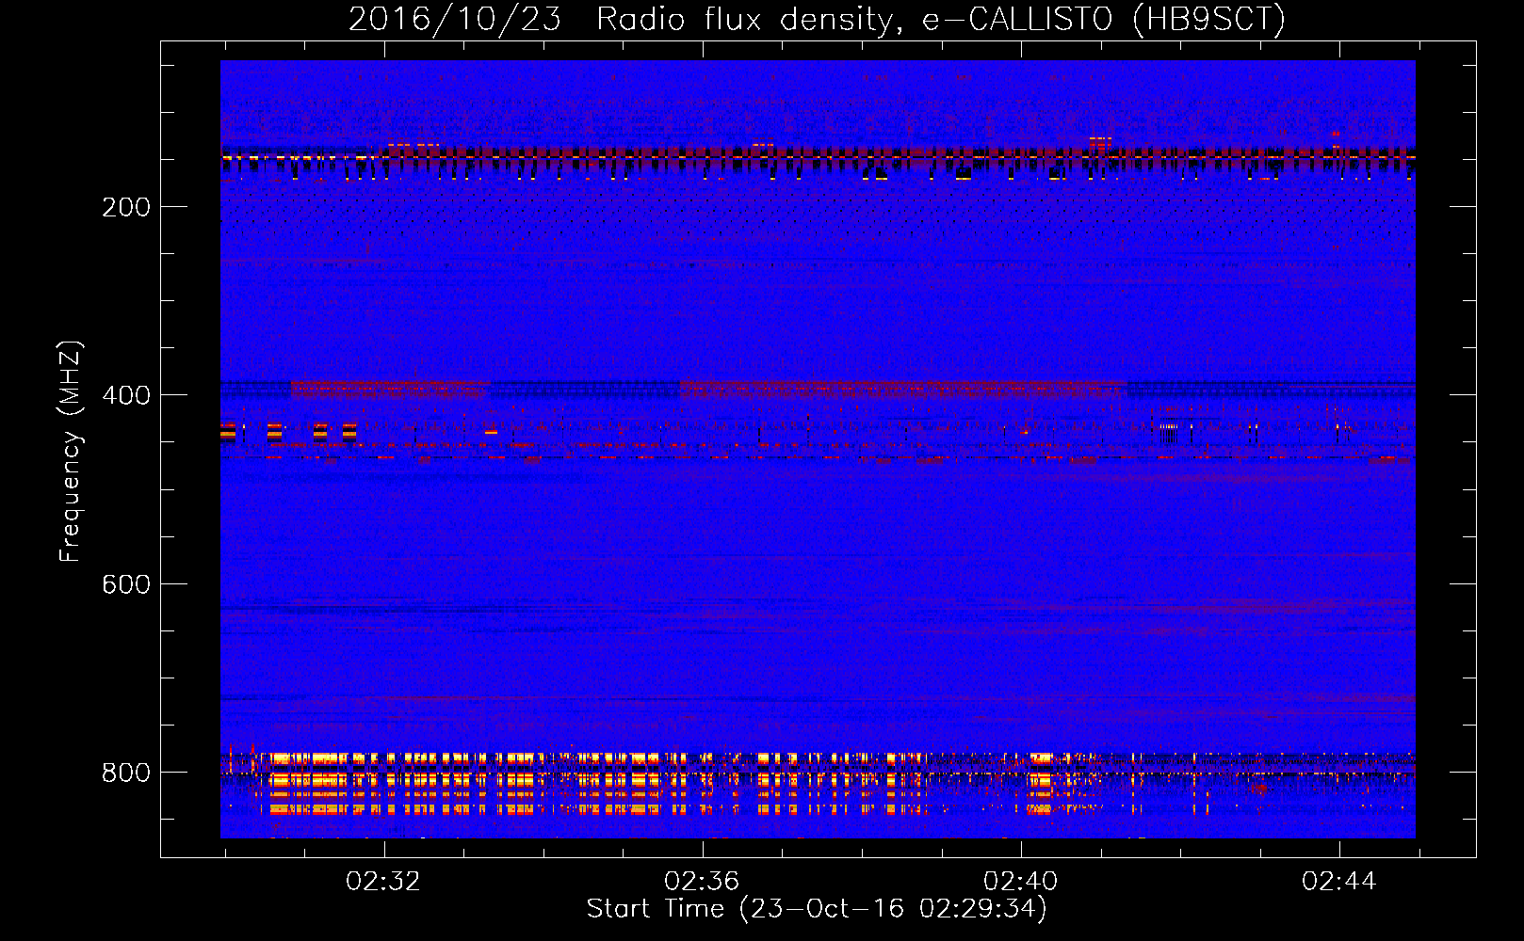
Task: Click the plot title "2016/10/23 Radio flux density, e-CALLISTO (HB9SCT)"
Action: (x=817, y=19)
